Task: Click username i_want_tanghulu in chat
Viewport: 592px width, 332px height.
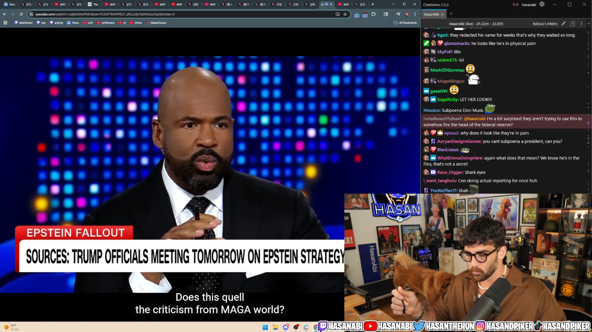Action: point(440,181)
